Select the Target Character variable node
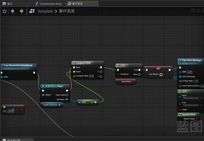204x141 pixels. click(x=52, y=105)
